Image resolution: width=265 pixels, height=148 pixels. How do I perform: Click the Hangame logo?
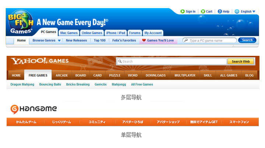tap(33, 109)
